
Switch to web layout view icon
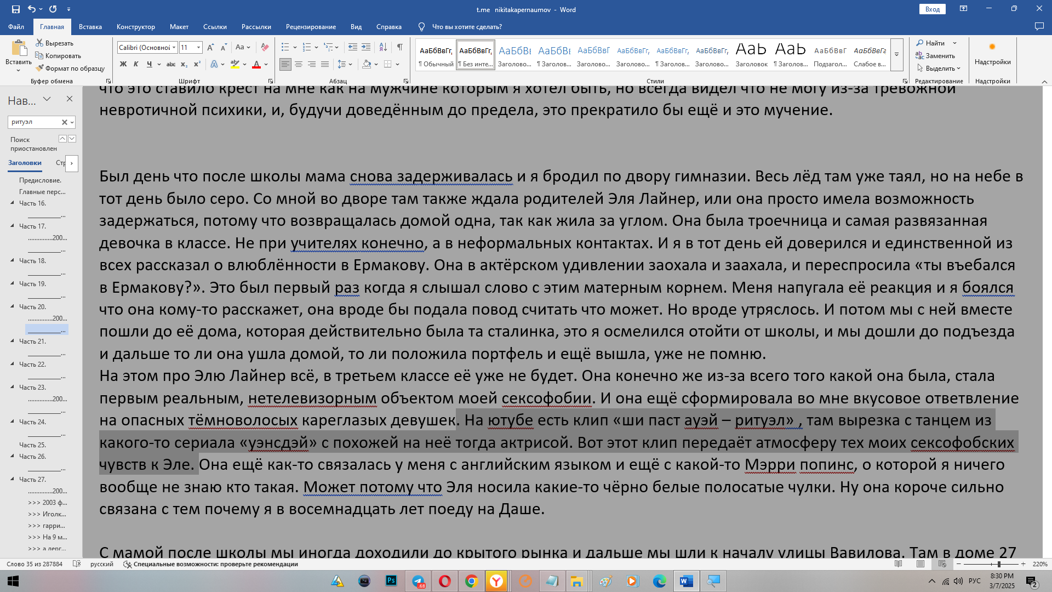[942, 564]
